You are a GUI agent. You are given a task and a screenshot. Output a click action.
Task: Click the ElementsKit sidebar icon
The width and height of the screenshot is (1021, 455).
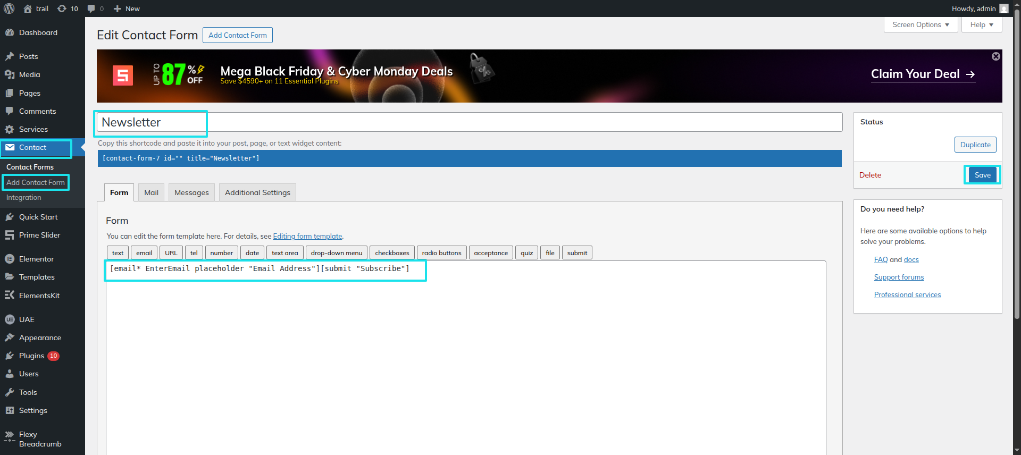point(10,295)
